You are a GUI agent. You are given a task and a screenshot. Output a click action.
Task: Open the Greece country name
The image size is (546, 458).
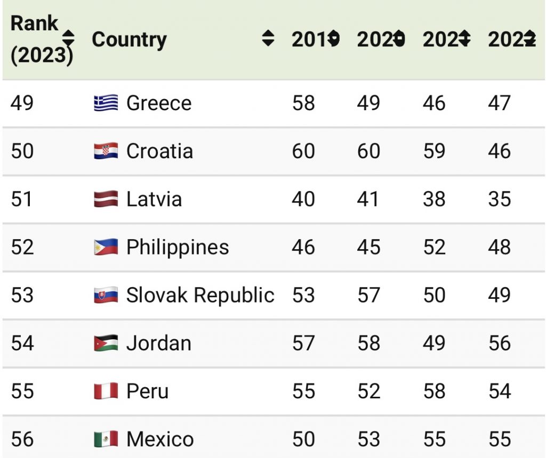click(158, 103)
